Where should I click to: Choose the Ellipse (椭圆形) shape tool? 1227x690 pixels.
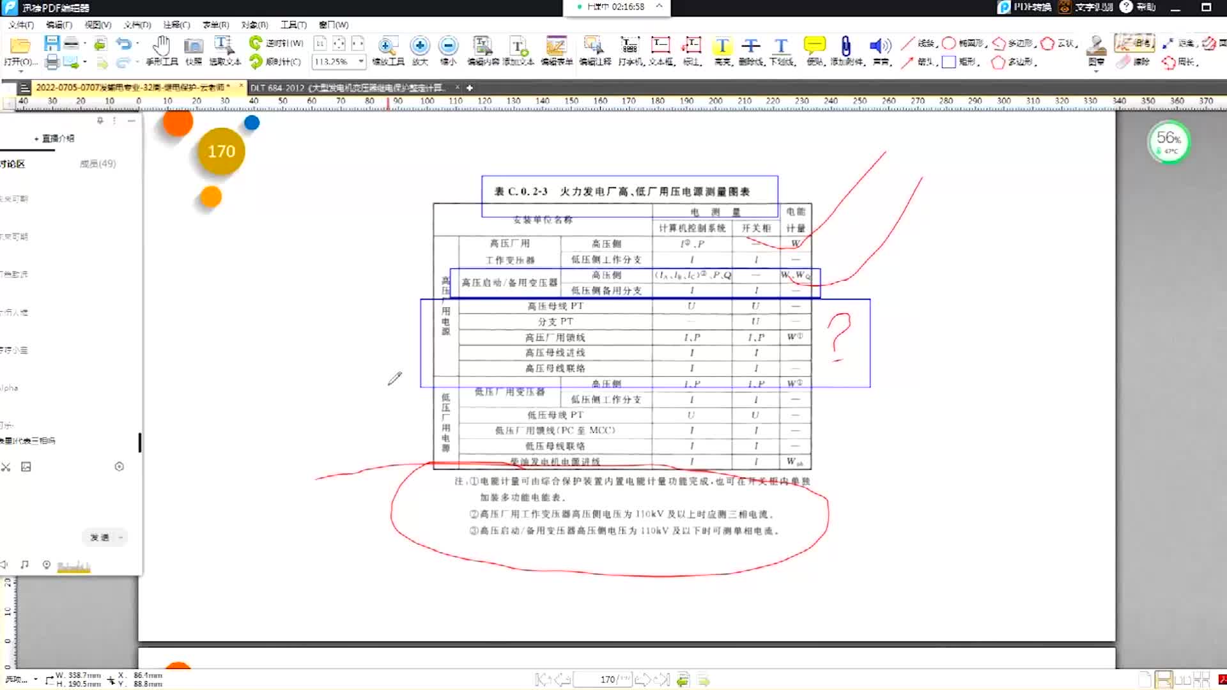point(949,43)
